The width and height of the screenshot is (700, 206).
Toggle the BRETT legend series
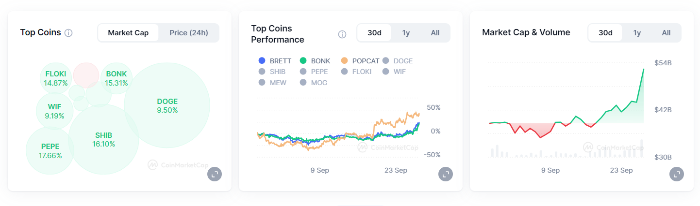click(x=275, y=61)
